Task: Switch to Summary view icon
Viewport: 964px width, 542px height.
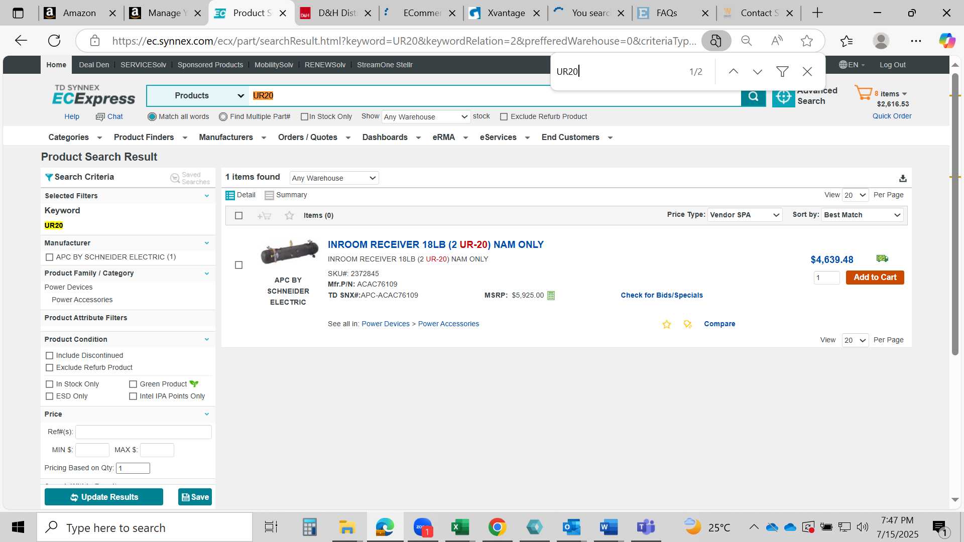Action: pyautogui.click(x=269, y=195)
